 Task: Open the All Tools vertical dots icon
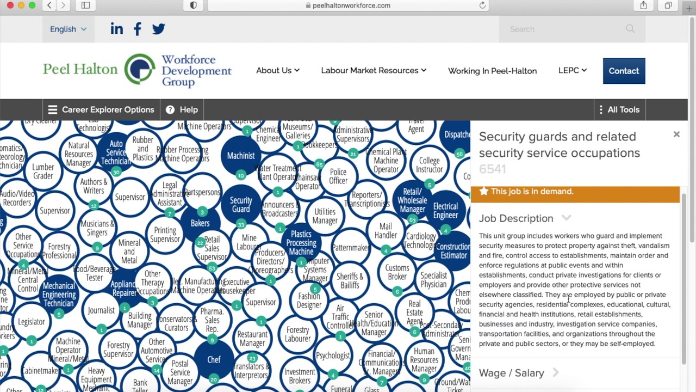point(601,109)
